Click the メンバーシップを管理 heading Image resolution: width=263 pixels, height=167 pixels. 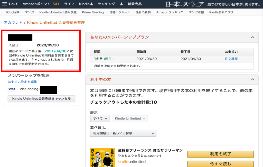29,76
